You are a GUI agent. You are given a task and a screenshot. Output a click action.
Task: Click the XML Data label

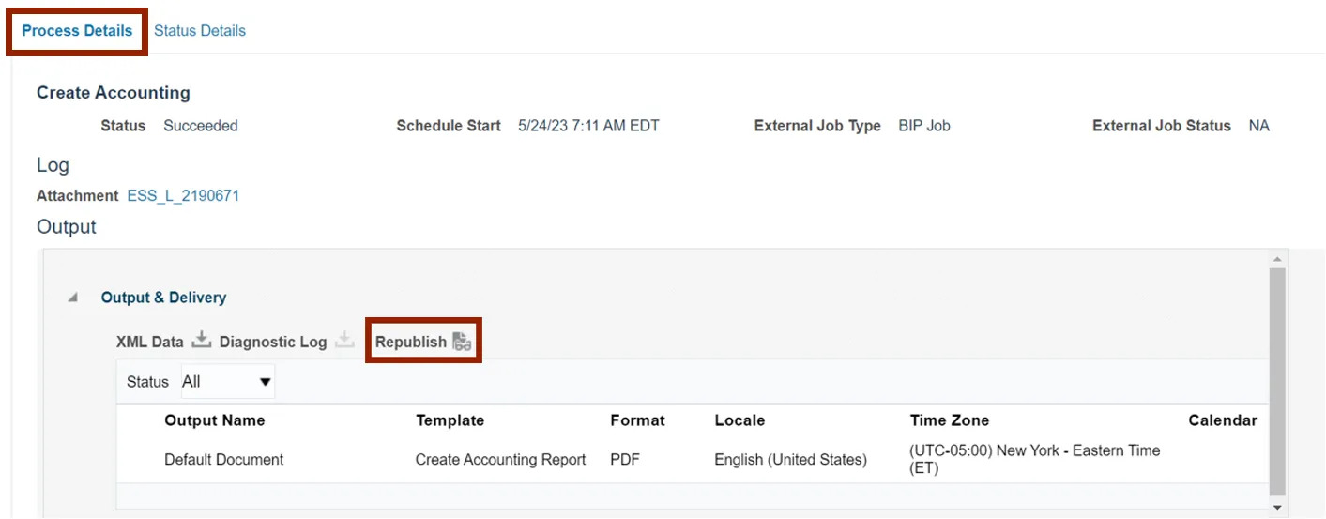pyautogui.click(x=149, y=342)
